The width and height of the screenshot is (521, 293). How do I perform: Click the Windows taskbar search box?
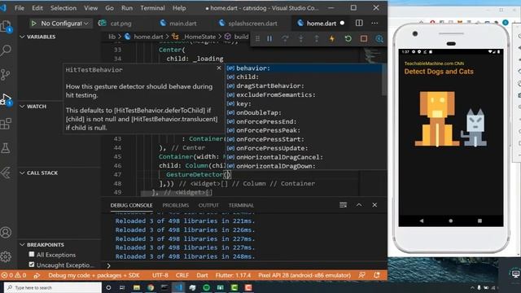pyautogui.click(x=53, y=287)
